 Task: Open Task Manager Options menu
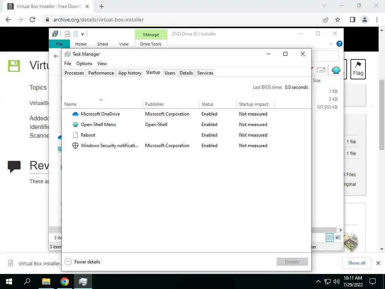(84, 63)
